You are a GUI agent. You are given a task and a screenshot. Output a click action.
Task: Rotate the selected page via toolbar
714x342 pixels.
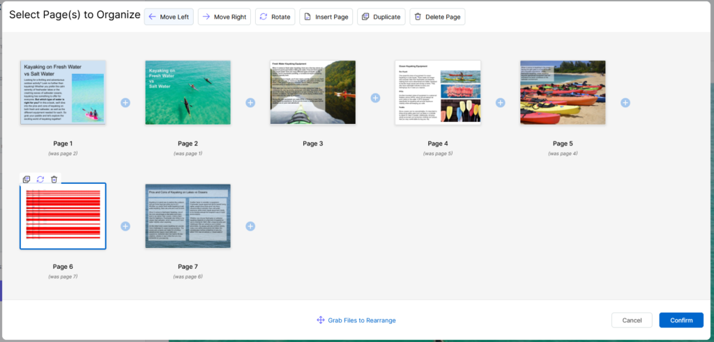tap(275, 17)
